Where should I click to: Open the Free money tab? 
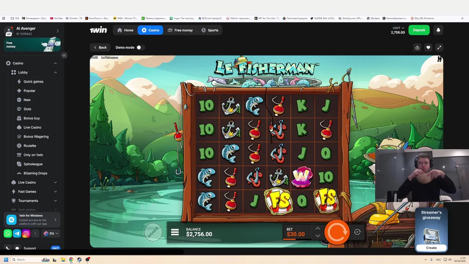point(180,30)
